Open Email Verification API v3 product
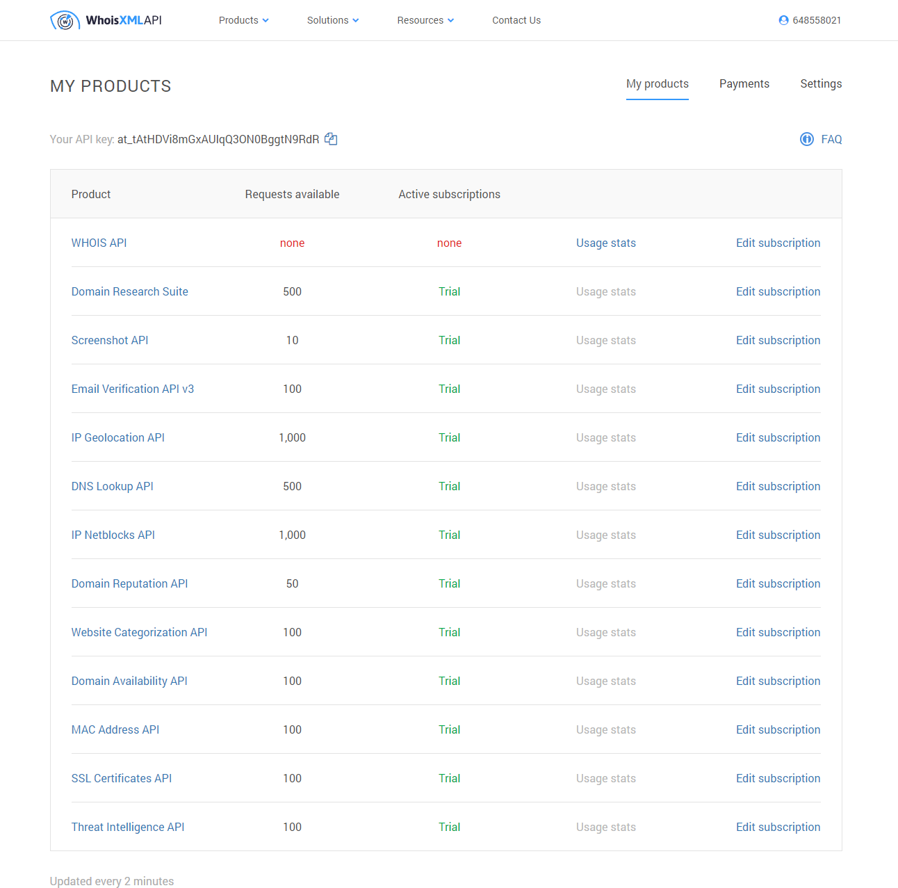 pos(133,389)
